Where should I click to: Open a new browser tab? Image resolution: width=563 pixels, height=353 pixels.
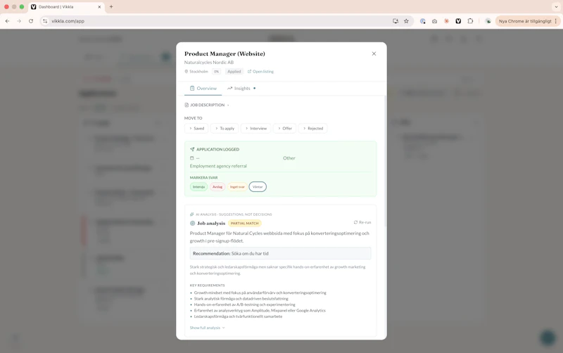111,7
